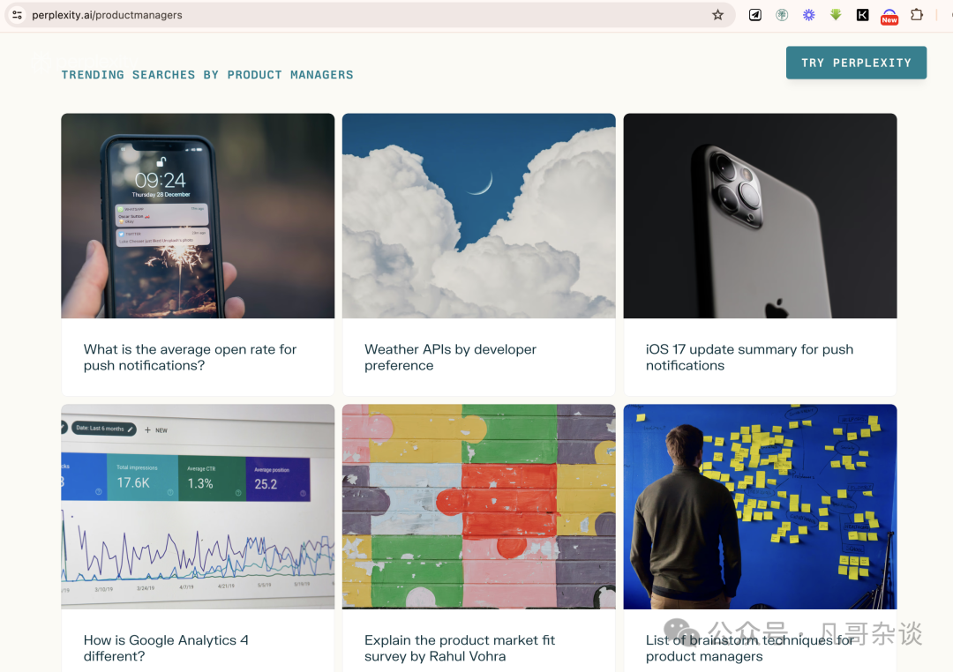Screen dimensions: 953x672
Task: Open the purple starburst extension icon
Action: 808,15
